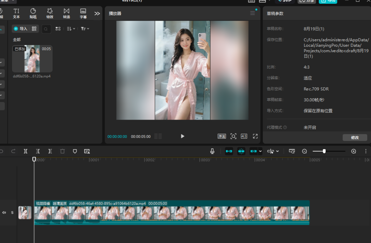Viewport: 371px width, 243px height.
Task: Switch to the 转场 transitions tab
Action: point(66,13)
